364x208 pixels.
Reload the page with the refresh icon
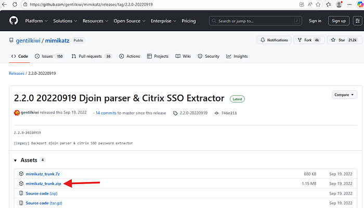[15, 4]
